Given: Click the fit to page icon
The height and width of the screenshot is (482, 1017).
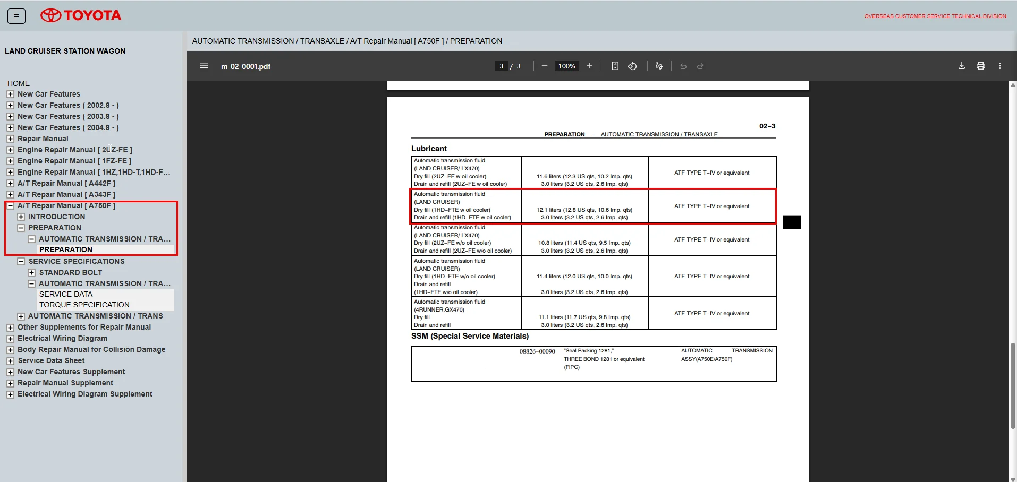Looking at the screenshot, I should coord(615,66).
